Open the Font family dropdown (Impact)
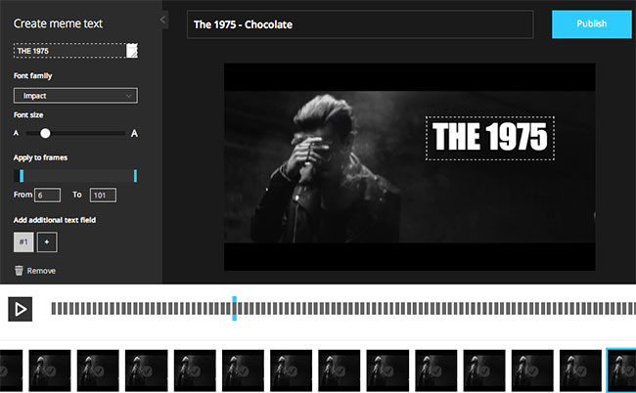The height and width of the screenshot is (393, 636). [75, 96]
